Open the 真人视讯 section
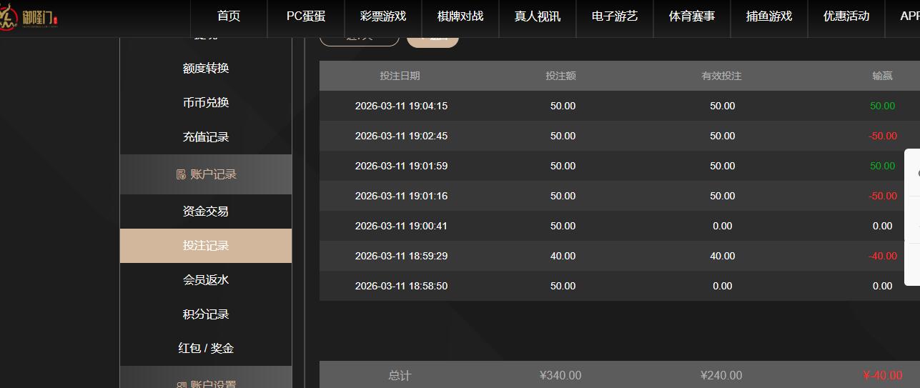This screenshot has width=920, height=388. 538,16
